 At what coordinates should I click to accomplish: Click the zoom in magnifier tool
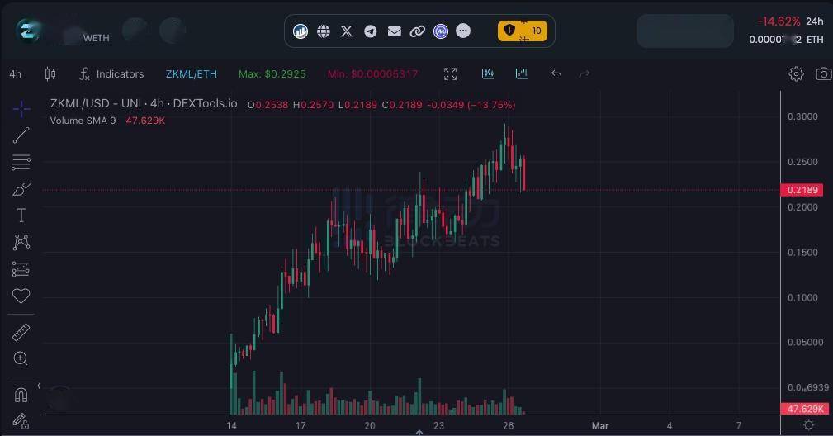click(x=21, y=358)
